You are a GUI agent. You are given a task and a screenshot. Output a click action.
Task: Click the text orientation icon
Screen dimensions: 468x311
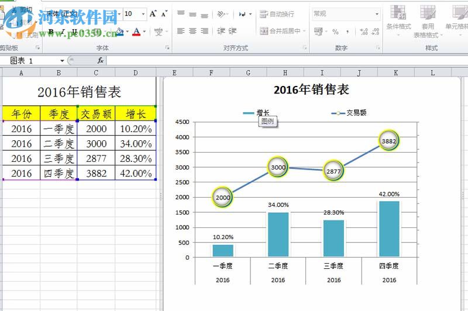tap(221, 13)
